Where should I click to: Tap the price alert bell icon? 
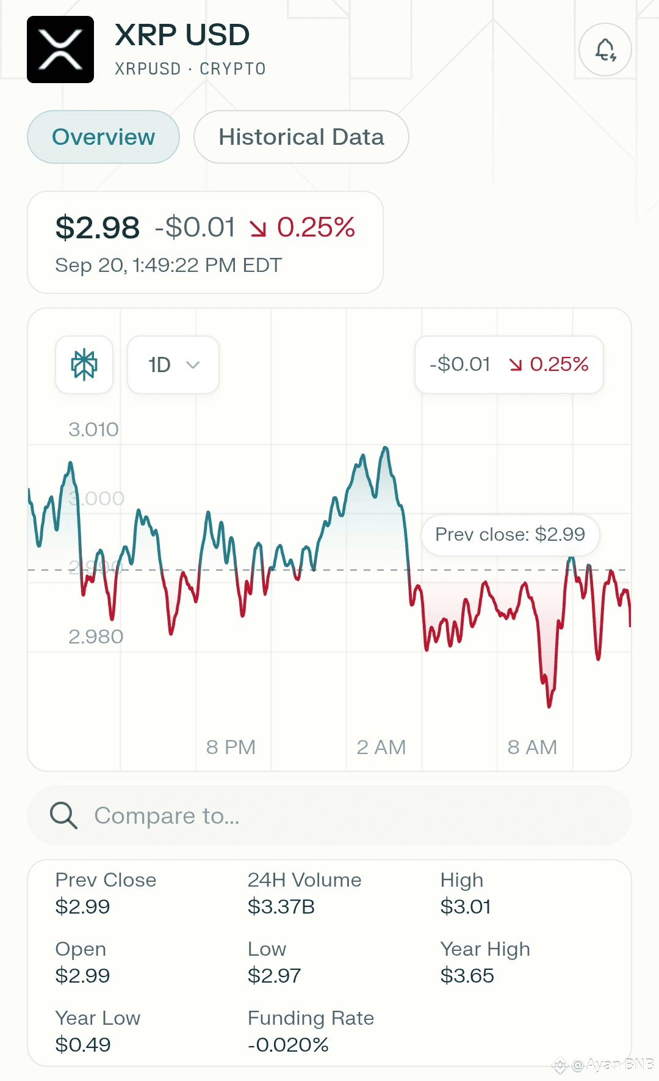(605, 49)
